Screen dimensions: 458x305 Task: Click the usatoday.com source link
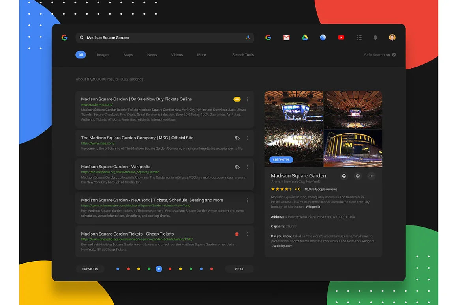(x=282, y=246)
